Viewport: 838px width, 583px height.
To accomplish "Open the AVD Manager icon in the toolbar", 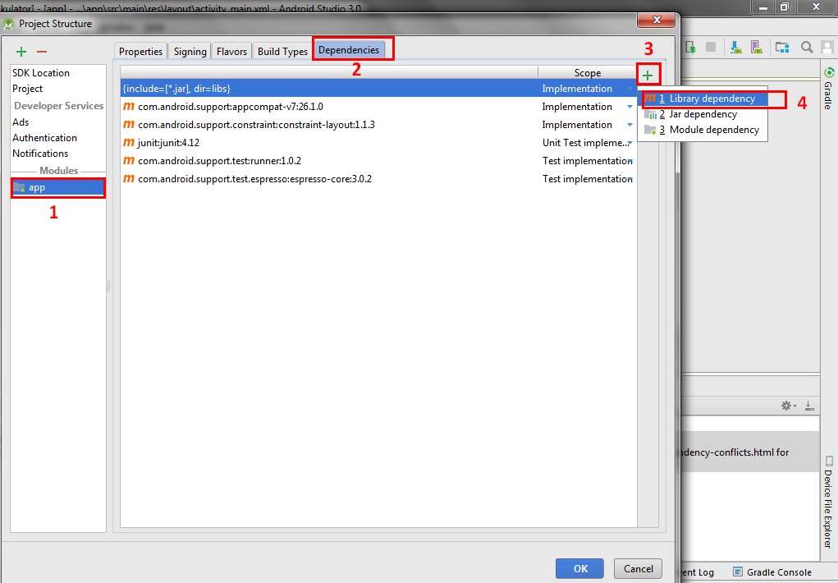I will tap(756, 47).
